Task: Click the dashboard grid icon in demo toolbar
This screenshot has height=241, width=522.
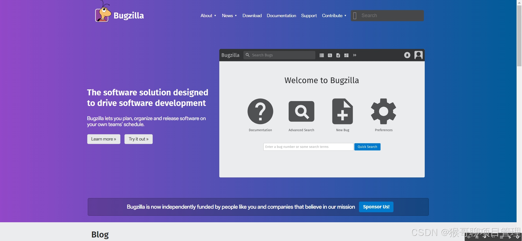Action: point(346,55)
